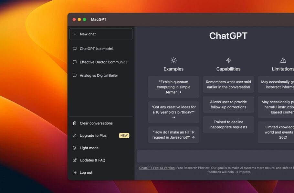Click the 'Trained to decline inappropriate requests' card
Viewport: 294px width, 193px height.
[x=228, y=124]
